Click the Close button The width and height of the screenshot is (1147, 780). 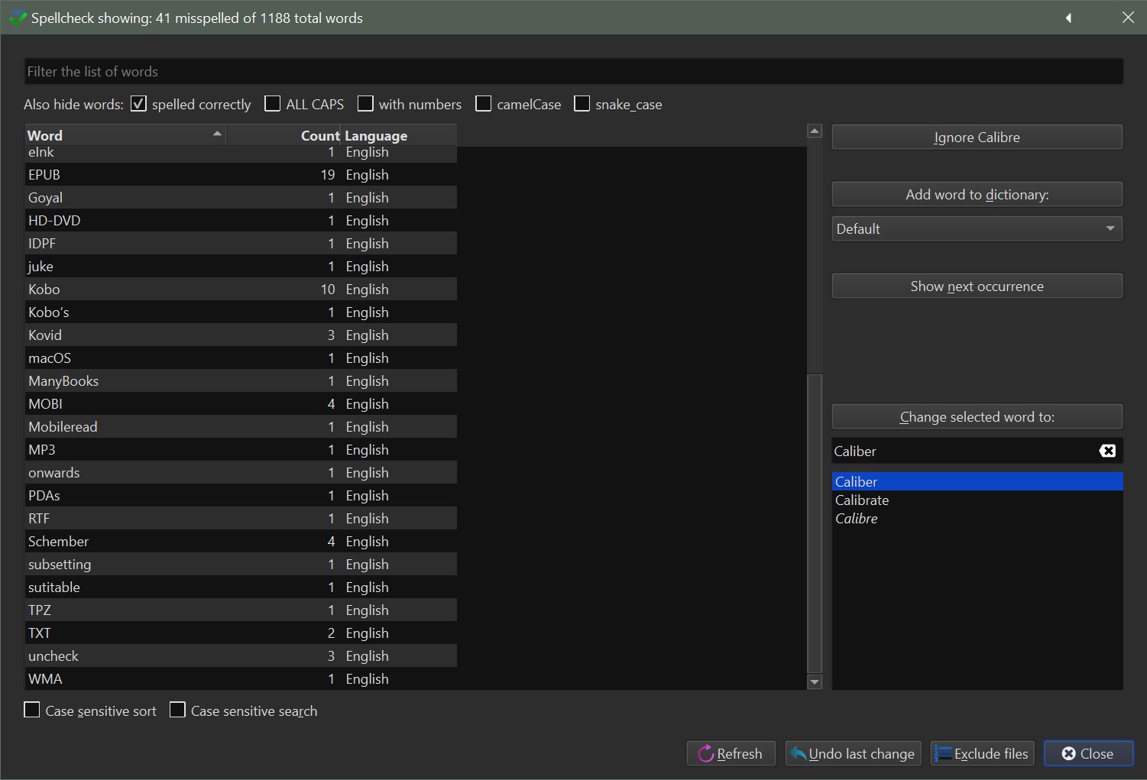[1088, 754]
